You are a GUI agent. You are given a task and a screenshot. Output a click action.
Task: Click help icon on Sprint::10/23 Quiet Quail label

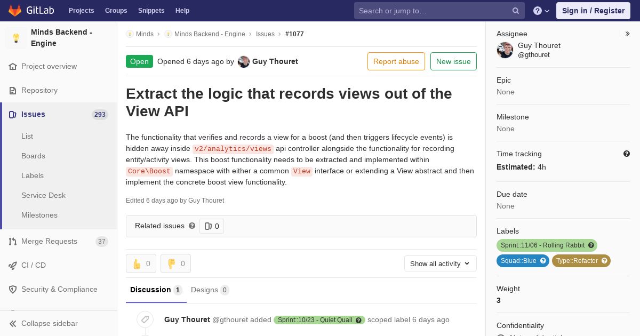pos(359,320)
